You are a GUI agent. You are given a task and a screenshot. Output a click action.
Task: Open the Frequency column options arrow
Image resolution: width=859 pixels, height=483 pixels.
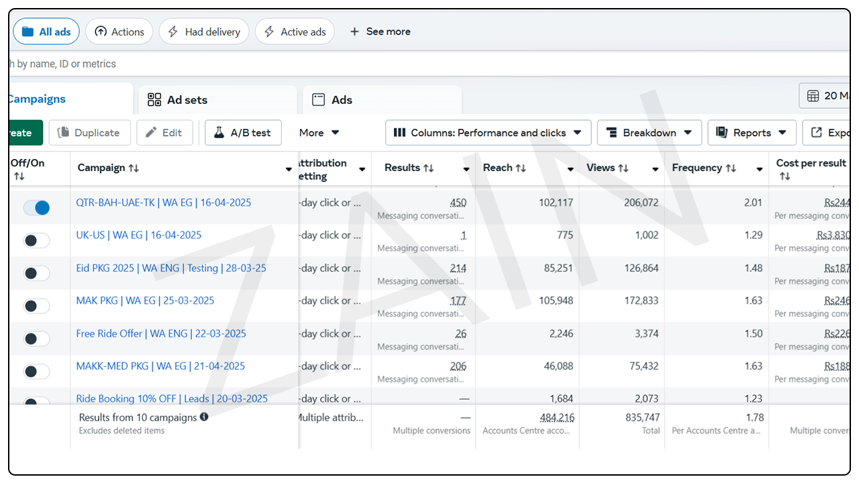(x=760, y=170)
